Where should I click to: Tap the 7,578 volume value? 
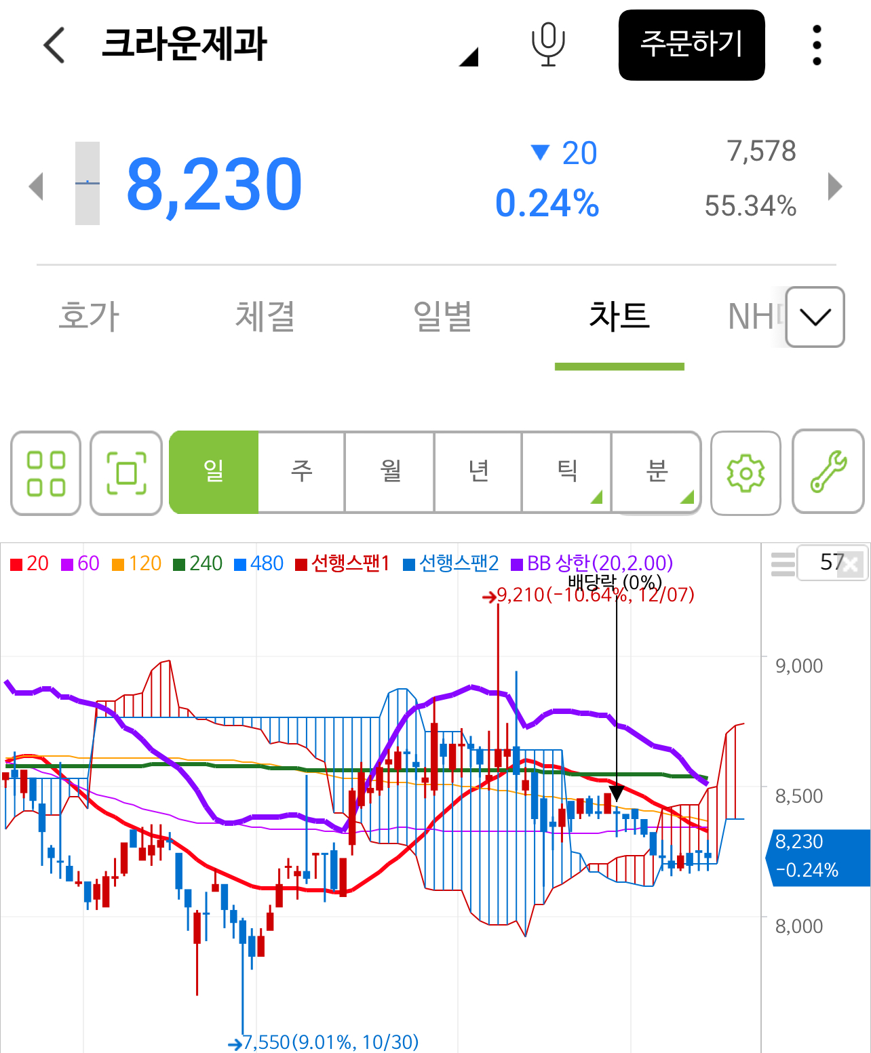(761, 151)
